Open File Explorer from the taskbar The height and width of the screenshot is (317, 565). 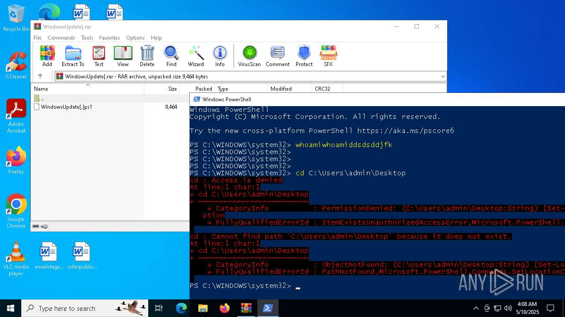(203, 308)
